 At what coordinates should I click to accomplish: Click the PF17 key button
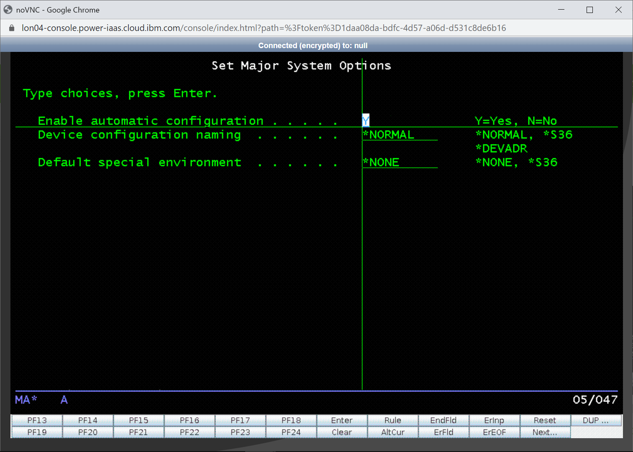tap(240, 420)
